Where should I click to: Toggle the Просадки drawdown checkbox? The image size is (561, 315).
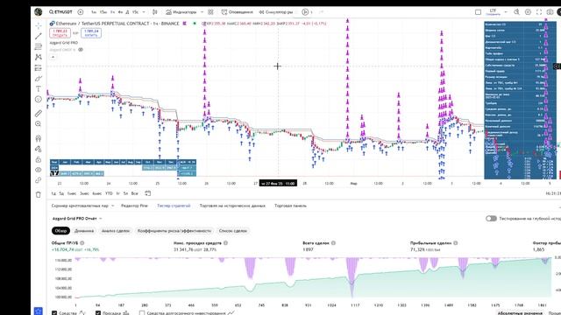point(98,313)
